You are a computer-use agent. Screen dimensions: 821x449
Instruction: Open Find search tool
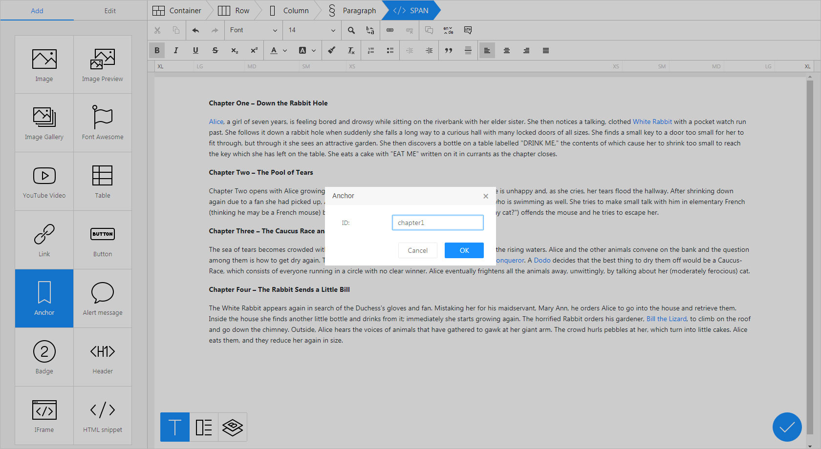[351, 30]
